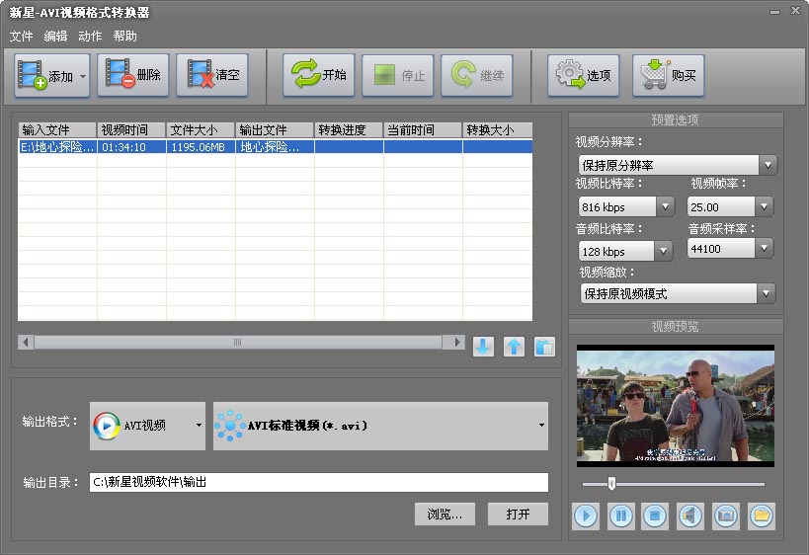
Task: Click the horizontal scrollbar right arrow
Action: [456, 342]
